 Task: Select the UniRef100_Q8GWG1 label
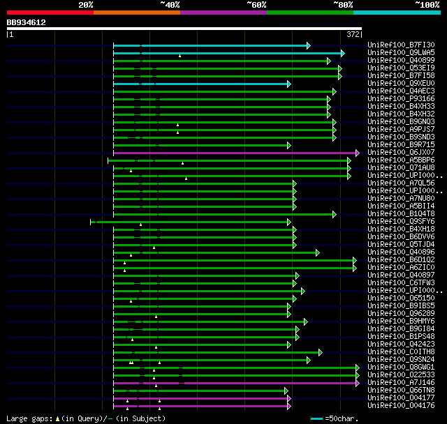pyautogui.click(x=401, y=368)
